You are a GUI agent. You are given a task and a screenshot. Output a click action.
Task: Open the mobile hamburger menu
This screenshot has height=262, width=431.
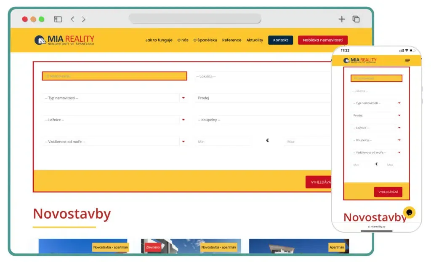(x=407, y=61)
